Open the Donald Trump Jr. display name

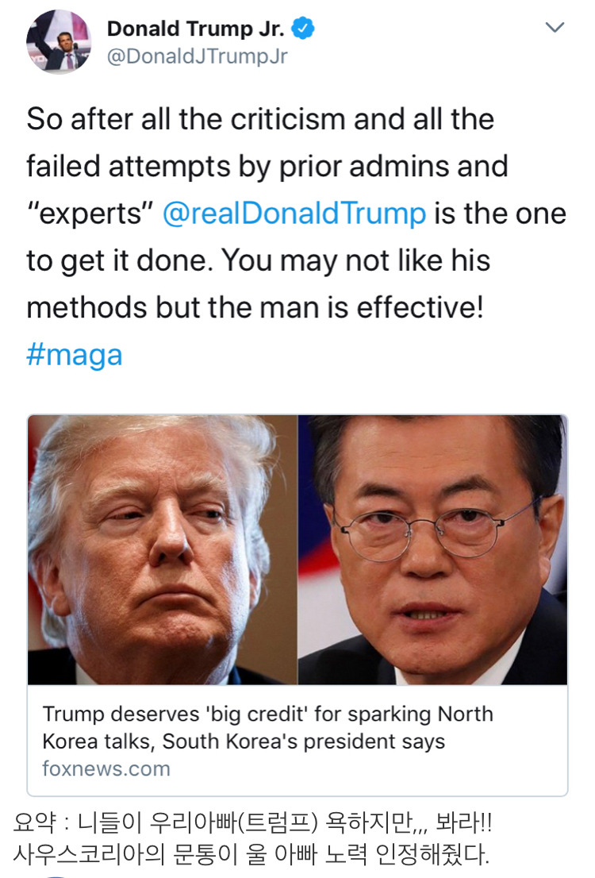195,28
